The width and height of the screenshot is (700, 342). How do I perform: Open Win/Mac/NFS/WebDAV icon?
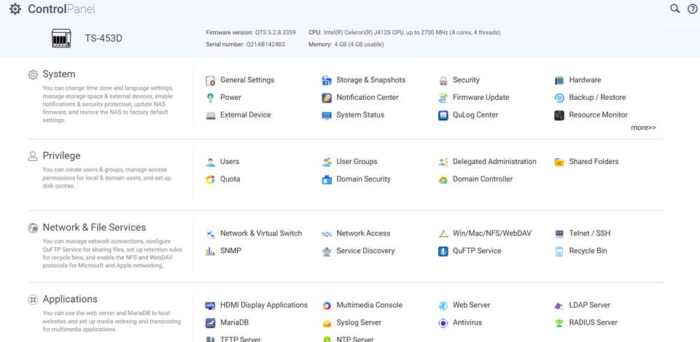[443, 234]
